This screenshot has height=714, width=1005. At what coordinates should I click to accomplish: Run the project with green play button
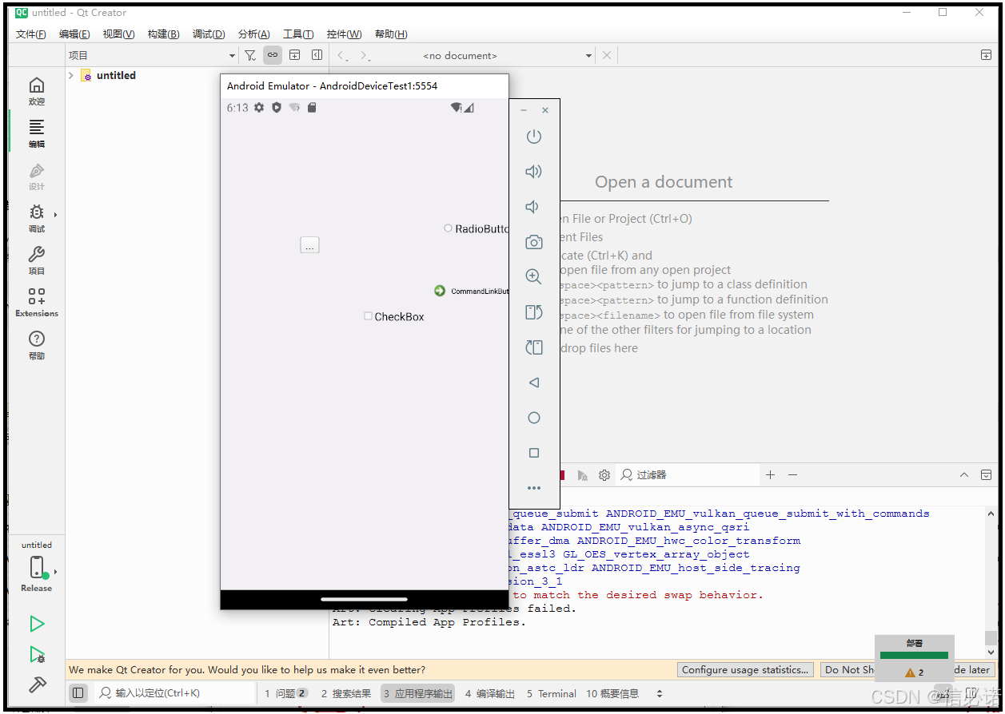click(37, 624)
